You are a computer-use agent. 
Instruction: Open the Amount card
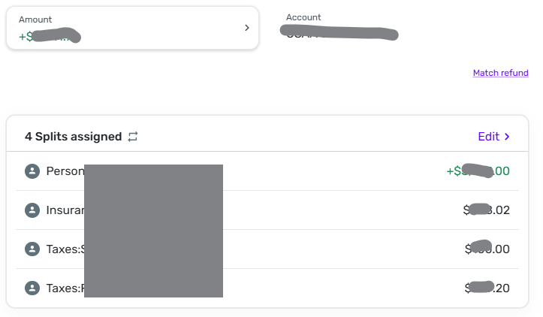click(132, 29)
